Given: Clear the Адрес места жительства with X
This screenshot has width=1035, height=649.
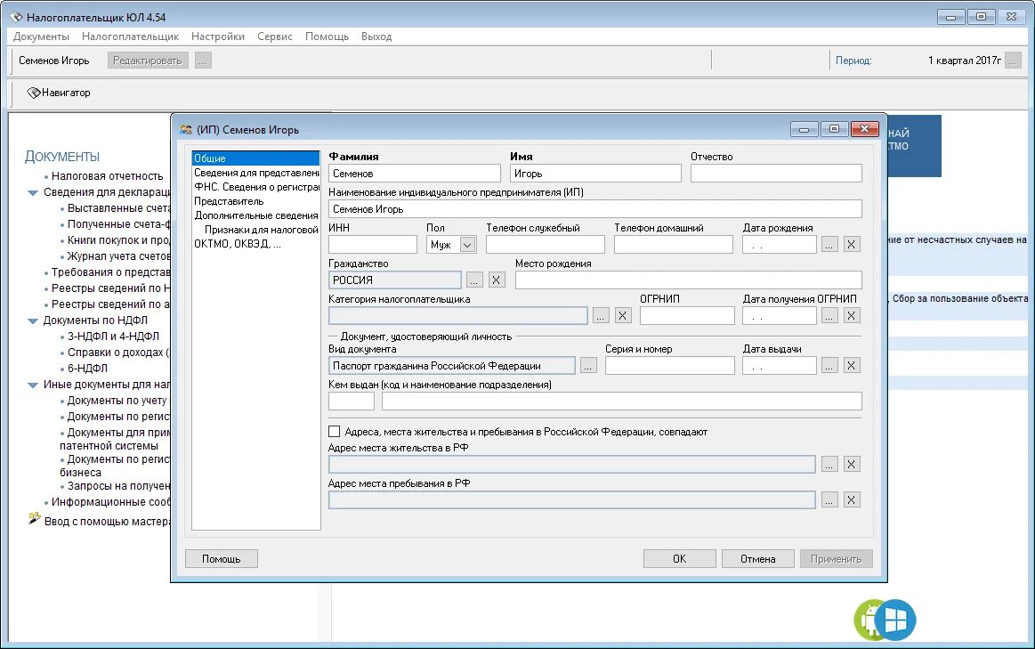Looking at the screenshot, I should (x=852, y=464).
